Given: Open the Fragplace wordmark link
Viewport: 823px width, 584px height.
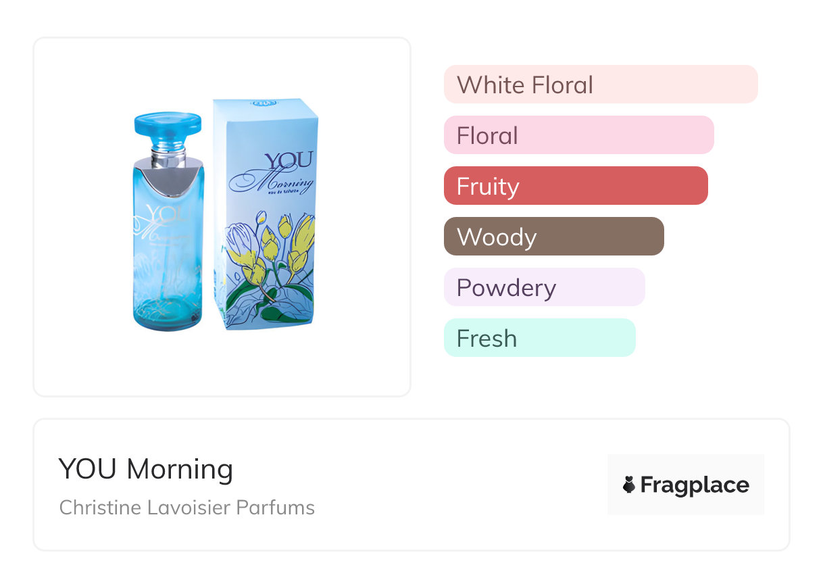Looking at the screenshot, I should tap(694, 485).
